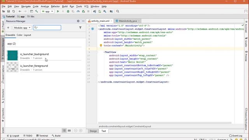Open the File menu
Screen dimensions: 249x140
point(4,7)
